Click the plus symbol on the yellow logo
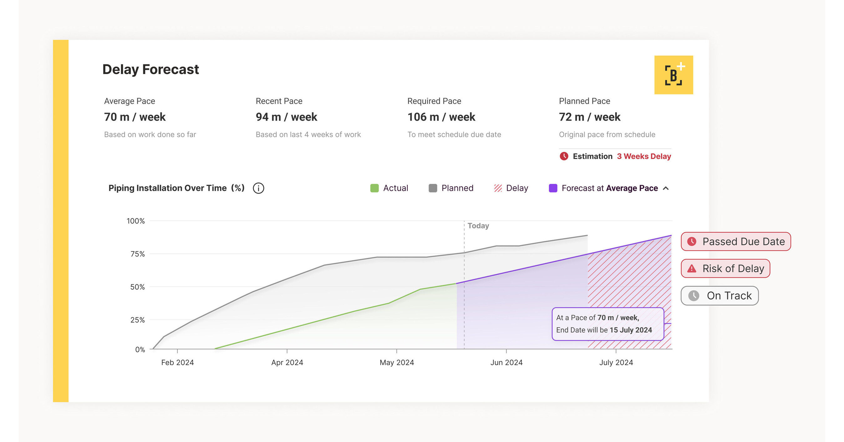Image resolution: width=844 pixels, height=442 pixels. (x=682, y=66)
